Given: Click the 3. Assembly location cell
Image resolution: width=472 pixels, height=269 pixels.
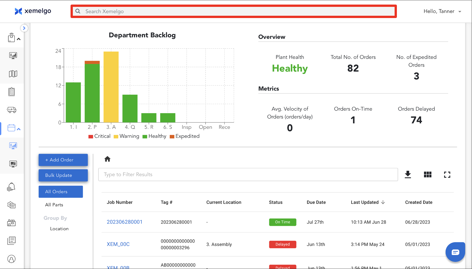Looking at the screenshot, I should pyautogui.click(x=219, y=244).
